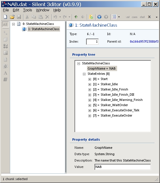Move chunk up with green arrow

(x=76, y=17)
